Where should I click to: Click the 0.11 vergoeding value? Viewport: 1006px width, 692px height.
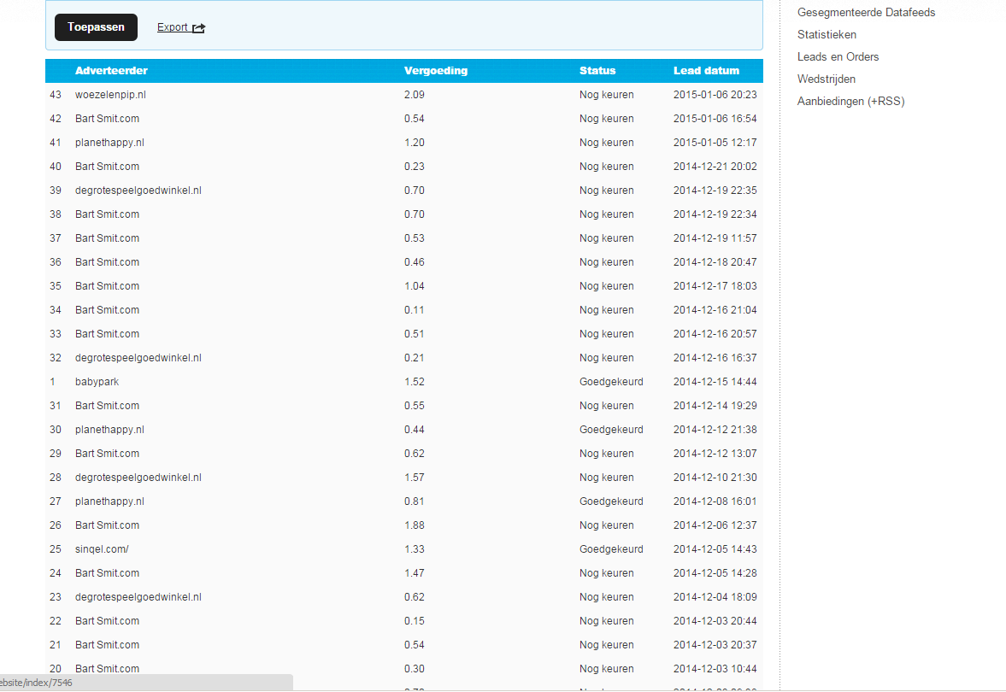(415, 310)
